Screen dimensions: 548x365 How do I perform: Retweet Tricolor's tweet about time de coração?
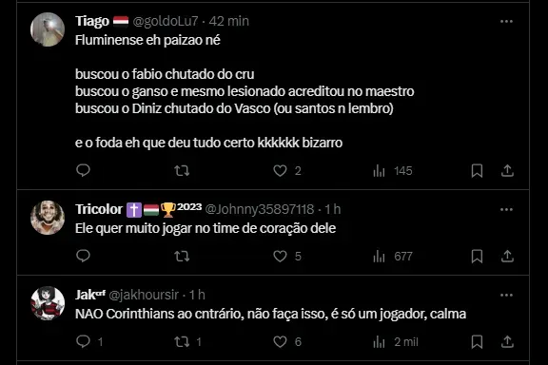coord(182,256)
